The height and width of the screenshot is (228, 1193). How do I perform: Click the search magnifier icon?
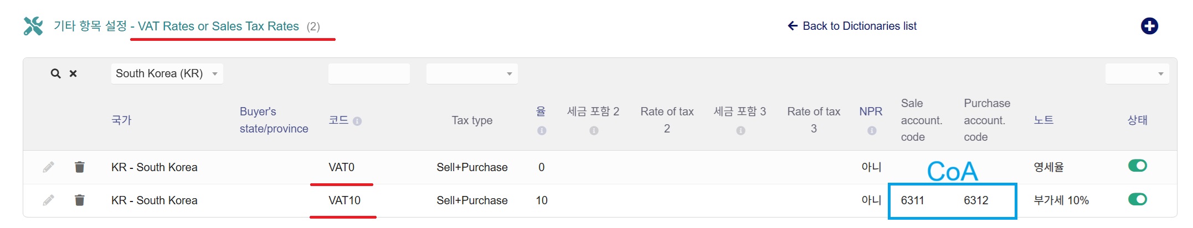tap(55, 73)
